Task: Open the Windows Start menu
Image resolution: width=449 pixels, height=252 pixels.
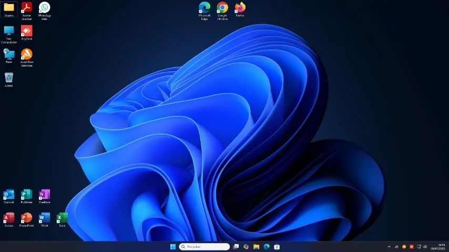Action: coord(173,247)
